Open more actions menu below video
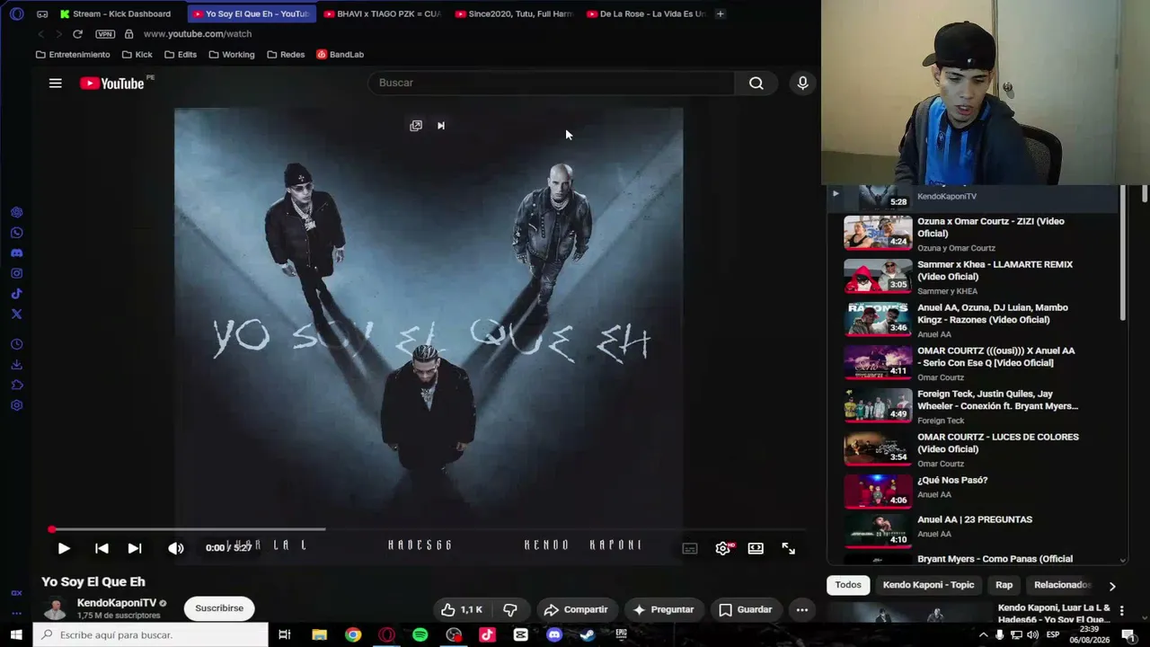Viewport: 1150px width, 647px height. point(802,609)
